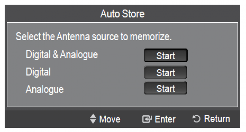
Task: Click the Move up/down arrows icon
Action: (93, 119)
